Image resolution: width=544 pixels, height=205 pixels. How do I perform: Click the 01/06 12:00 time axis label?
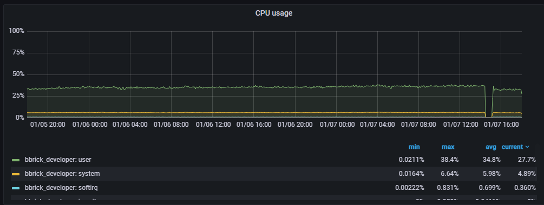(213, 125)
